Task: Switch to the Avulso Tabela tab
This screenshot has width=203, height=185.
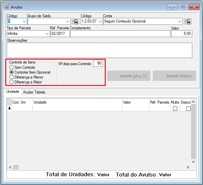Action: pos(34,92)
